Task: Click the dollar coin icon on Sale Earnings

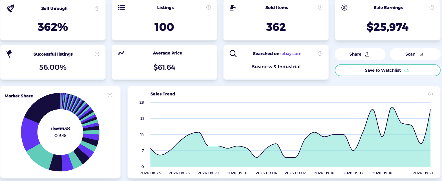Action: coord(344,8)
